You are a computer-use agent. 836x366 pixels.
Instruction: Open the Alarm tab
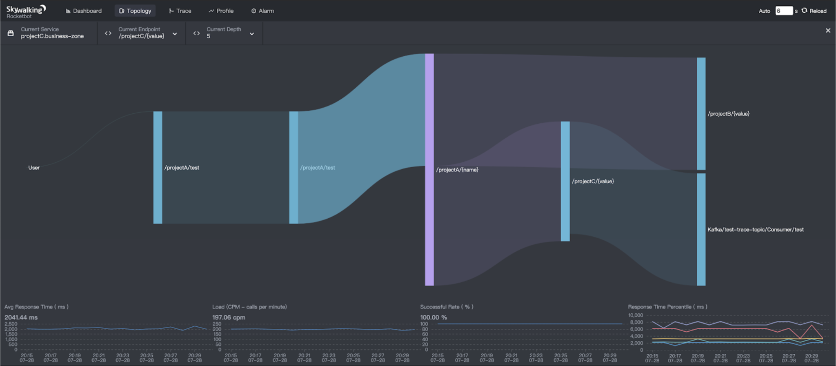(x=262, y=11)
